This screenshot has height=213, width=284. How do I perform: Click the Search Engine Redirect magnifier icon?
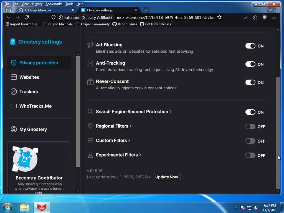90,111
